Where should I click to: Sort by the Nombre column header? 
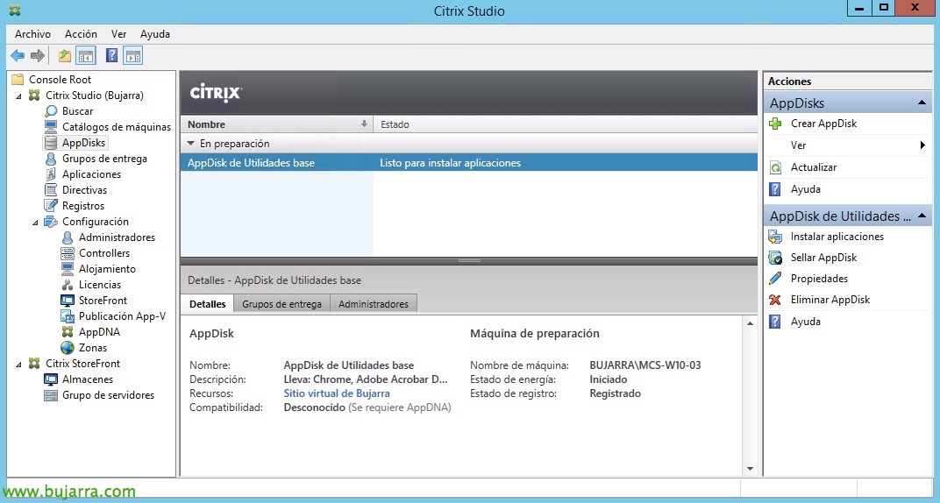(276, 124)
